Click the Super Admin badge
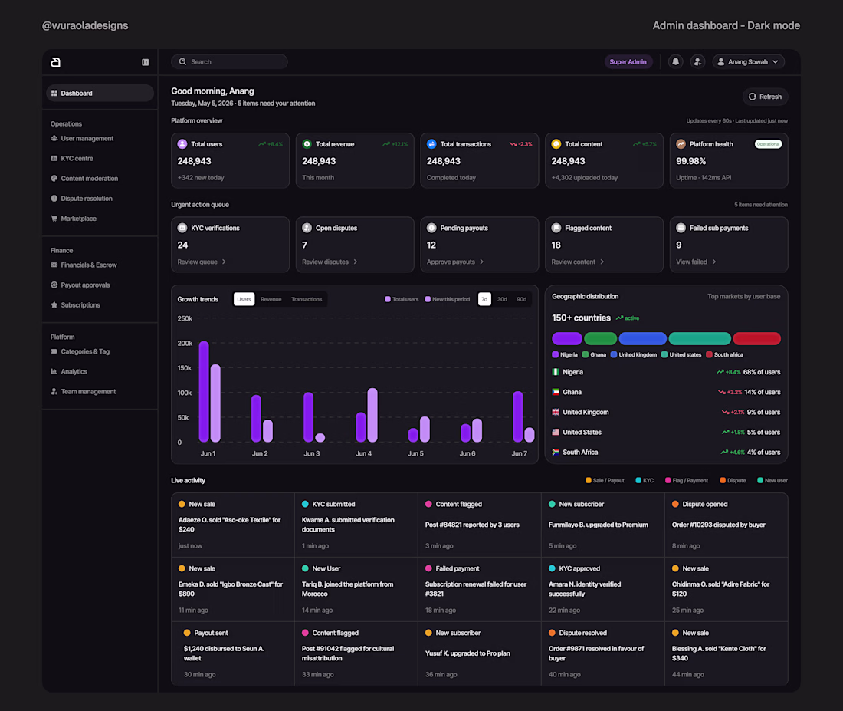The image size is (843, 711). coord(628,62)
